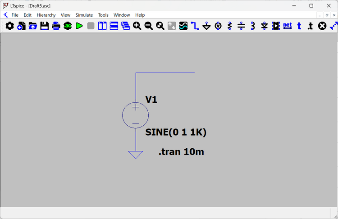
Task: Open the Tools menu
Action: click(x=103, y=15)
